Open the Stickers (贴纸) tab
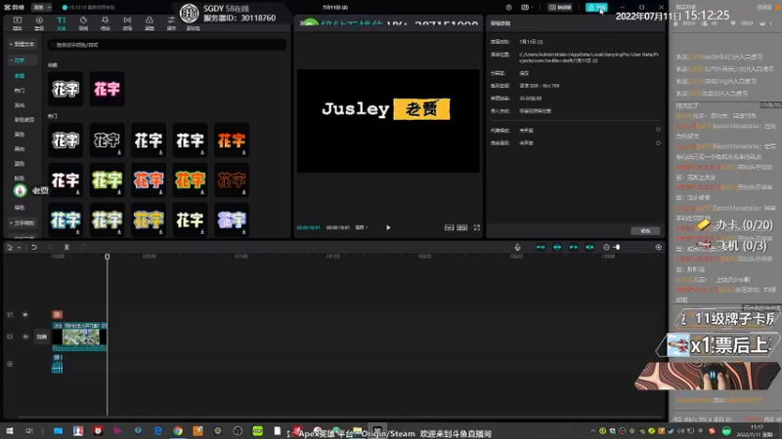 coord(83,22)
